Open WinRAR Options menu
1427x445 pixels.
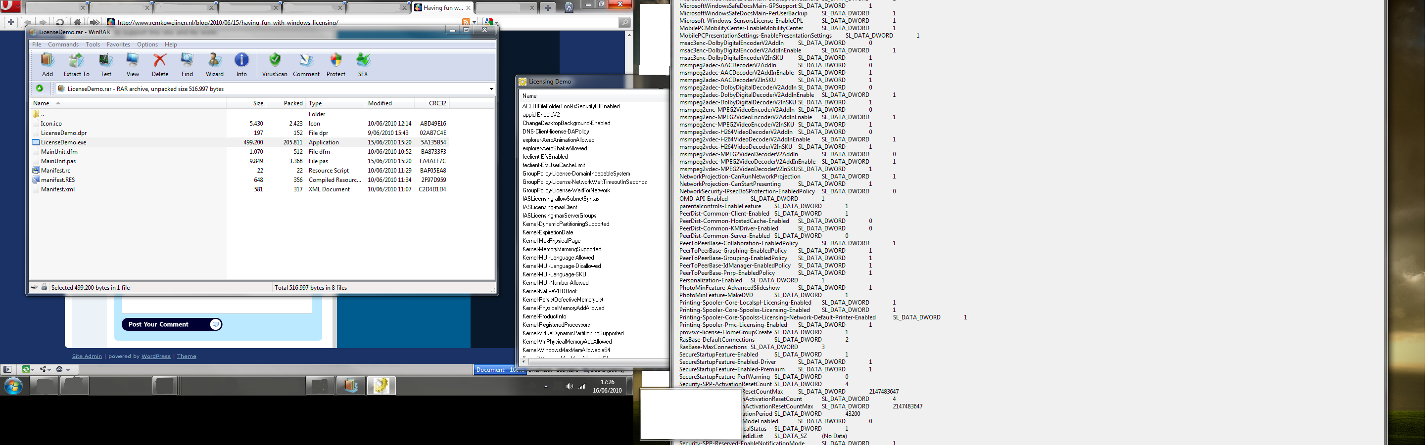click(147, 44)
